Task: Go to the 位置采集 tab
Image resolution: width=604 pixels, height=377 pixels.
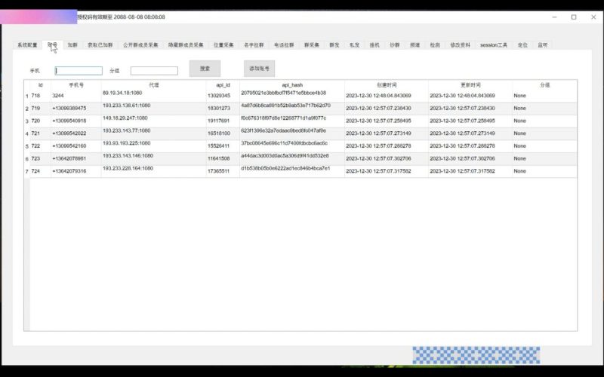Action: (x=223, y=45)
